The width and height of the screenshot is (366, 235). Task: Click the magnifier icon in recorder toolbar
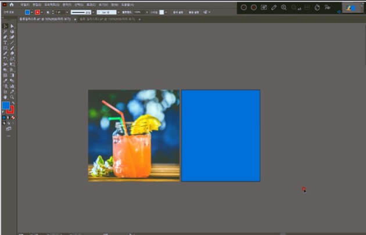(284, 8)
